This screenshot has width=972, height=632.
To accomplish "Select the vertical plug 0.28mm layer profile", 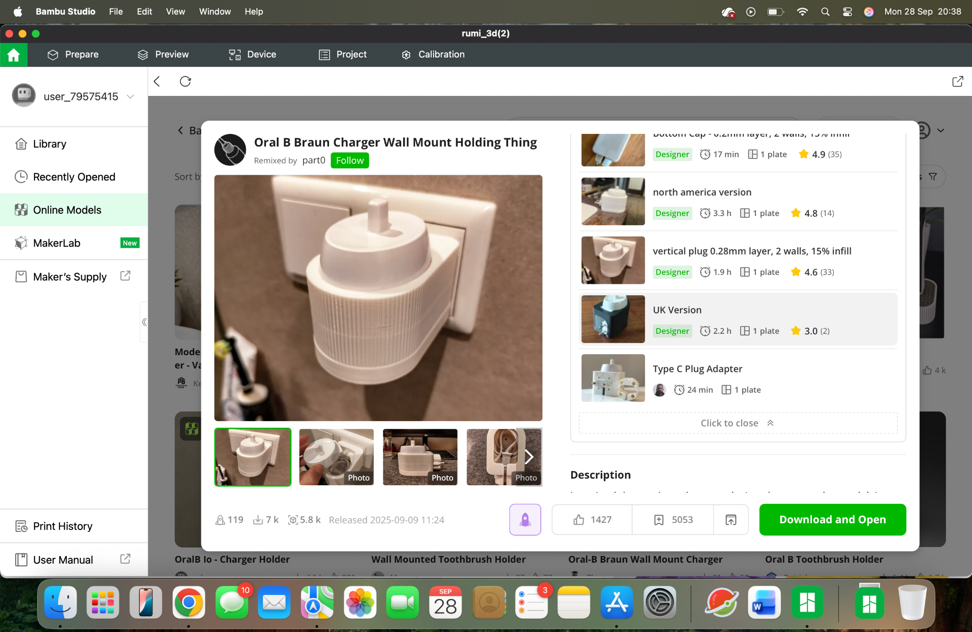I will click(x=738, y=260).
